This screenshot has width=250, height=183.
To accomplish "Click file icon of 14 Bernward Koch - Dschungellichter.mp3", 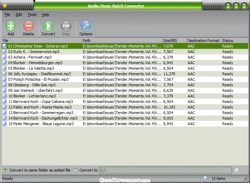I will pyautogui.click(x=5, y=118).
